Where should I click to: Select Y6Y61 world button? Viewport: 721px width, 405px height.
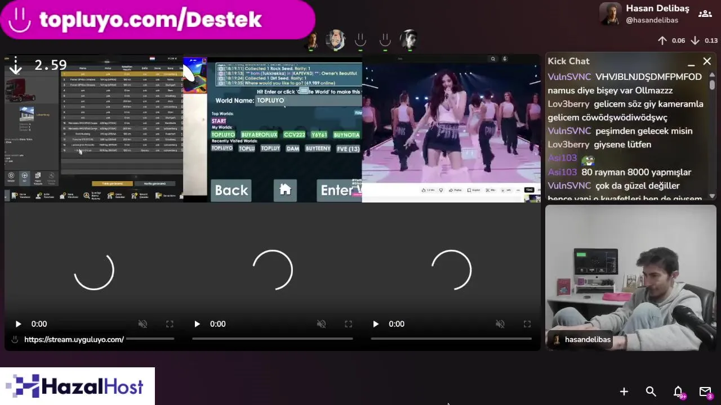point(319,135)
